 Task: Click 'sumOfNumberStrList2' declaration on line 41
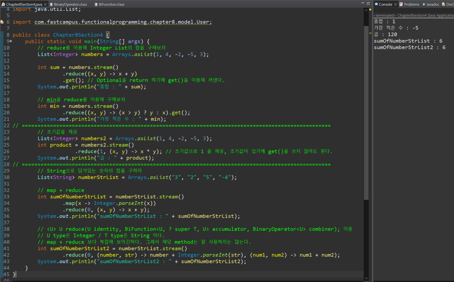(80, 248)
